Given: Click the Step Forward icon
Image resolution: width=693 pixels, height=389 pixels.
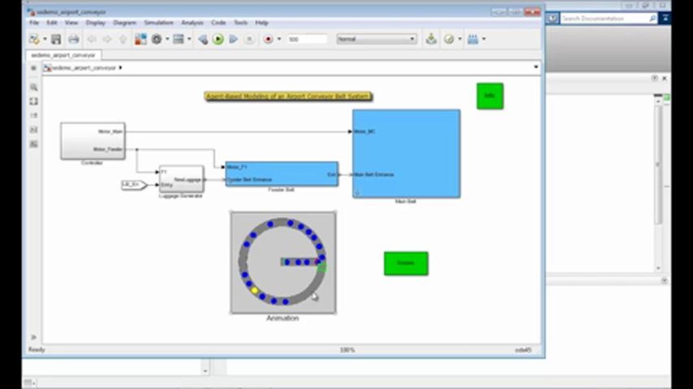Looking at the screenshot, I should [233, 39].
